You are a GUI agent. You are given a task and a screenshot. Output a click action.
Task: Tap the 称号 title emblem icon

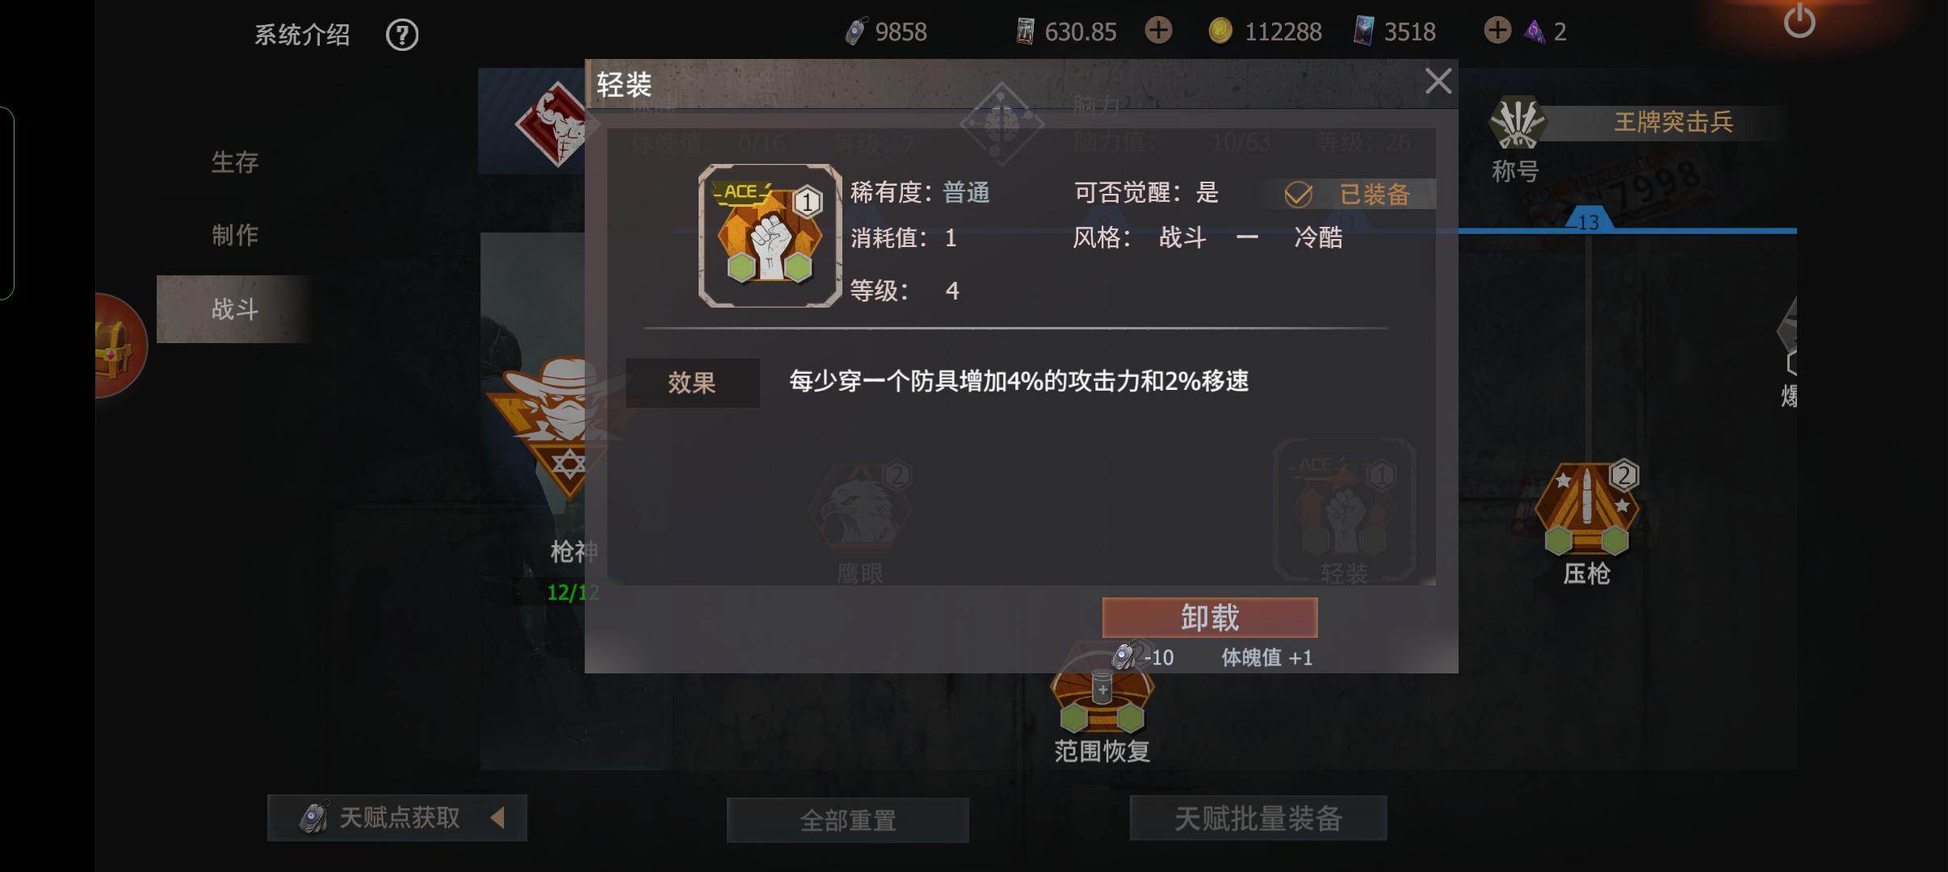click(1517, 122)
